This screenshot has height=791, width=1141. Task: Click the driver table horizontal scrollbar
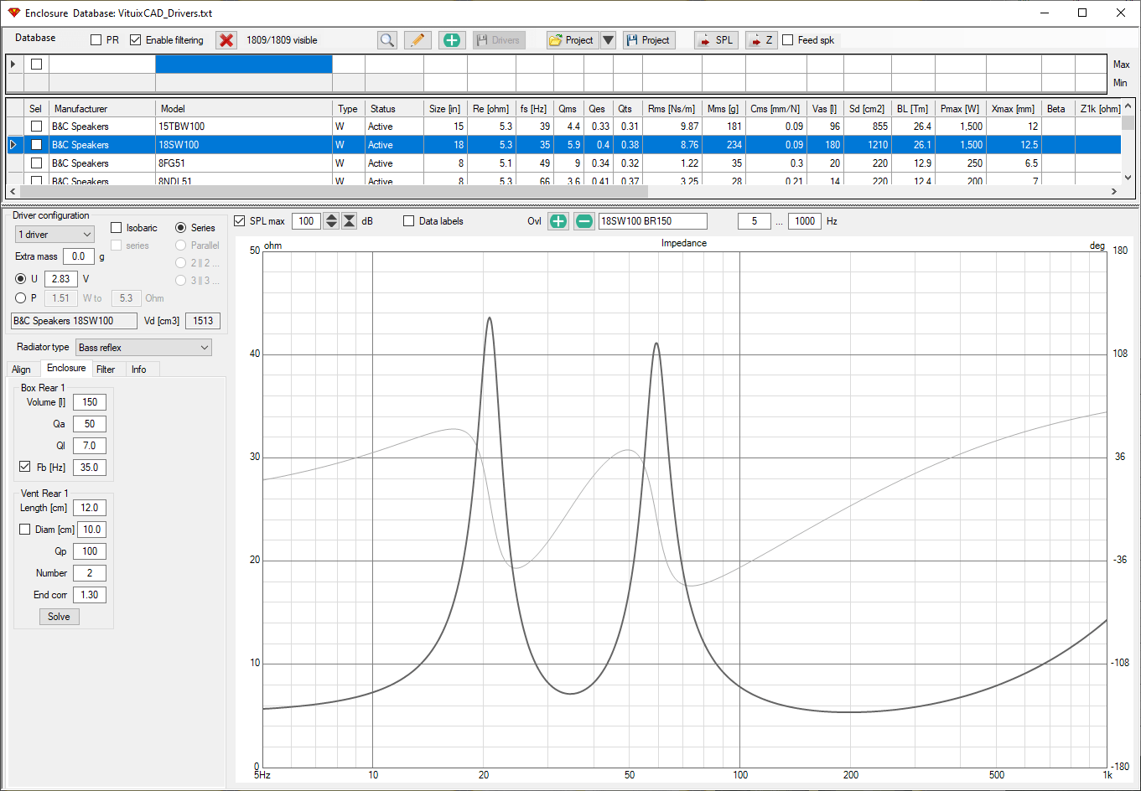(x=562, y=192)
